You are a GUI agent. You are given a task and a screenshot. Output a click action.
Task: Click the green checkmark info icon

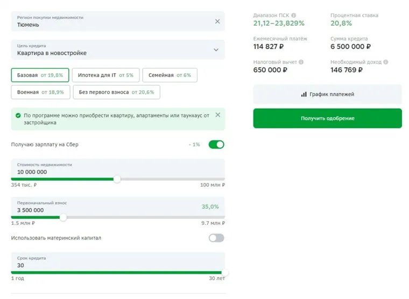click(x=18, y=116)
